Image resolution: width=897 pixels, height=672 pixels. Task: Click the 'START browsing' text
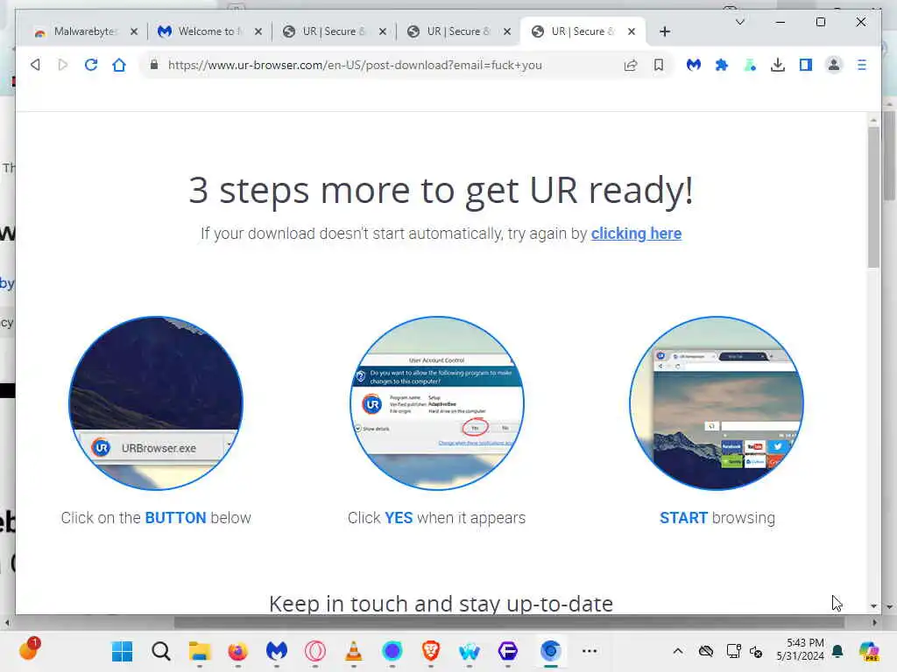(x=717, y=518)
